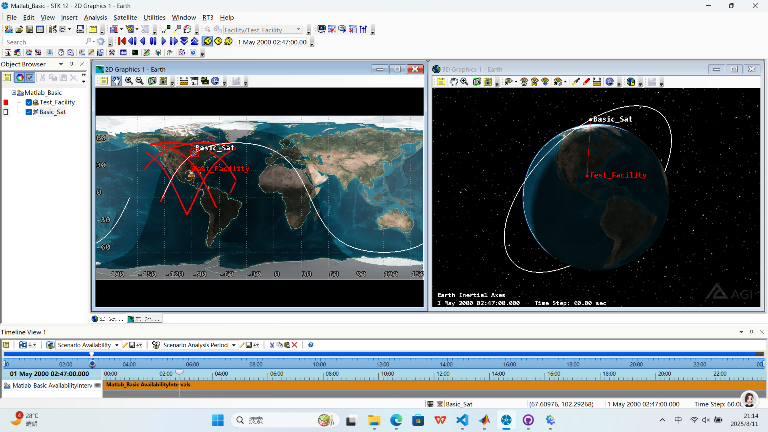Click the Reset Animation button

point(122,41)
